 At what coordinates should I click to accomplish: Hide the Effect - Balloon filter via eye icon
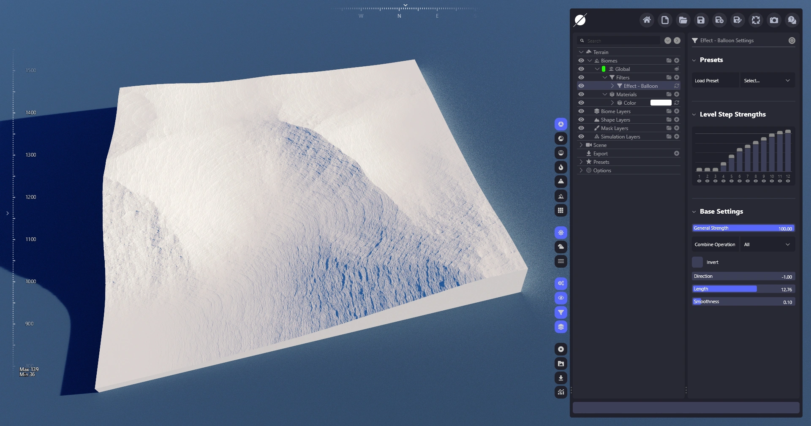(x=581, y=86)
